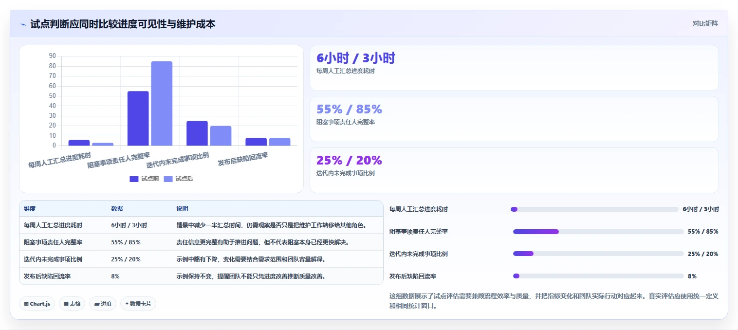Click the 阻塞事项责任人完整率 progress bar
738x330 pixels.
(598, 232)
